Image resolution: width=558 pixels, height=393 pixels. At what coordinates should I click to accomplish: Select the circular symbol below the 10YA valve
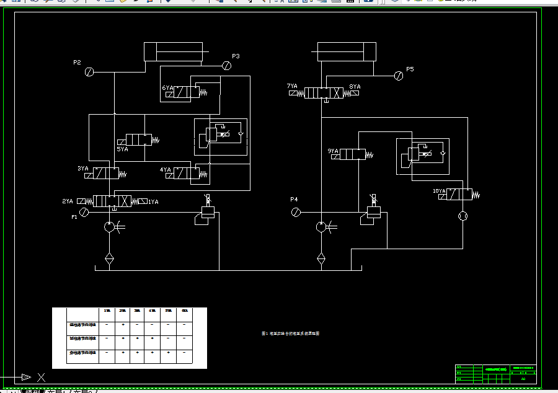463,216
